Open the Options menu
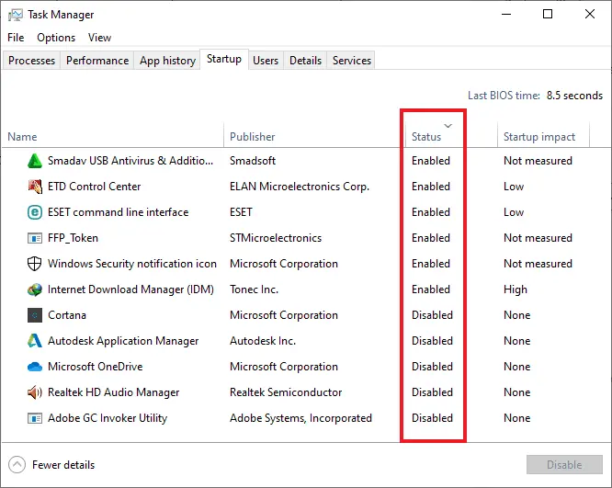The height and width of the screenshot is (488, 612). pyautogui.click(x=56, y=38)
